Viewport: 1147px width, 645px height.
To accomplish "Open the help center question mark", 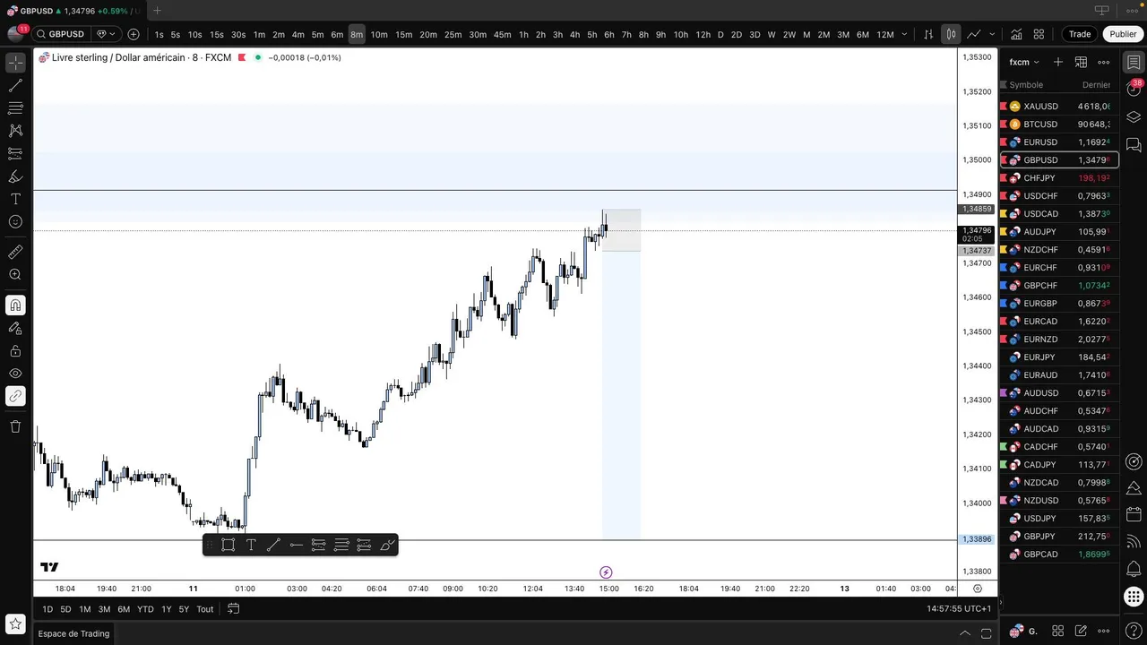I will coord(1134,632).
